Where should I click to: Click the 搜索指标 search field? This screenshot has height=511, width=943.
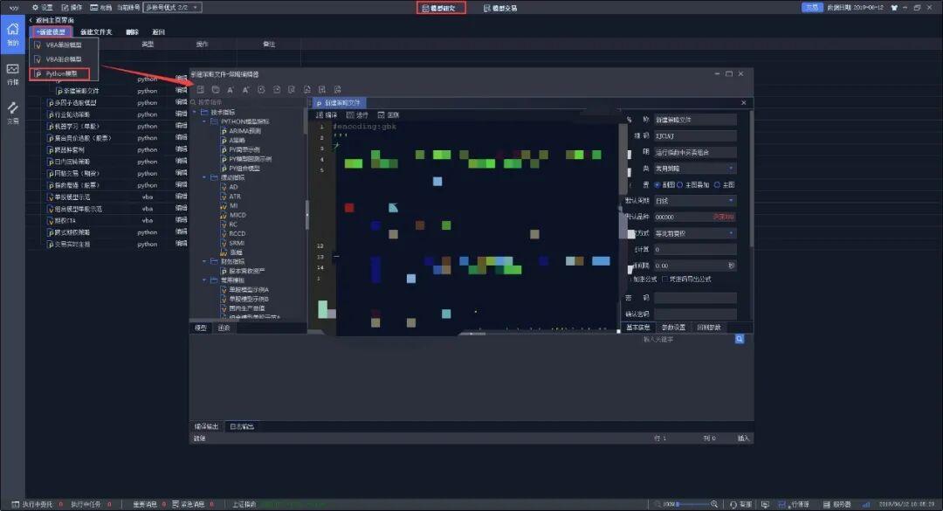250,102
